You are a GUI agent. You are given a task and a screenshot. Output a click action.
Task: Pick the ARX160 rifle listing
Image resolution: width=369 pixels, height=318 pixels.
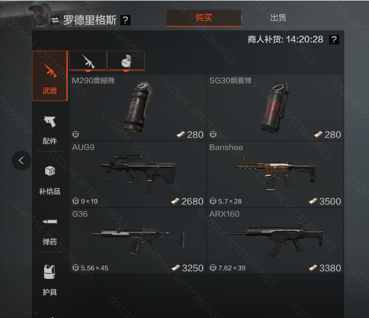coord(275,241)
